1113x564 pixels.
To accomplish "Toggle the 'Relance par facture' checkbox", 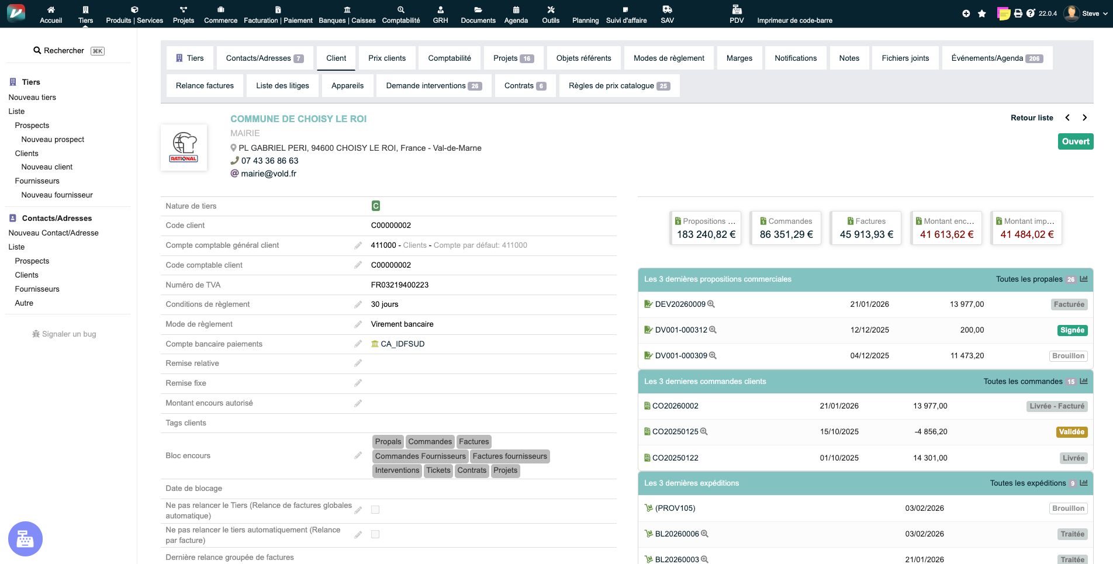I will 375,534.
